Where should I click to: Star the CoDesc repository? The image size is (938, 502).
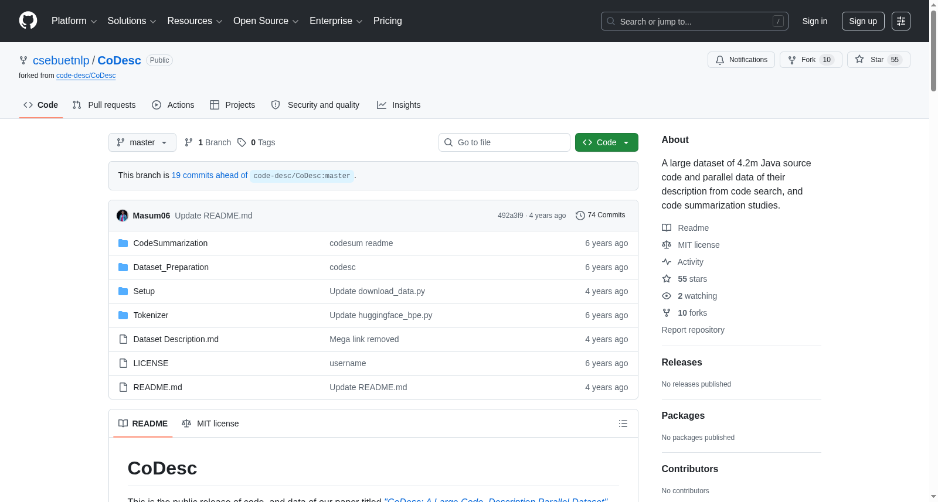tap(878, 60)
